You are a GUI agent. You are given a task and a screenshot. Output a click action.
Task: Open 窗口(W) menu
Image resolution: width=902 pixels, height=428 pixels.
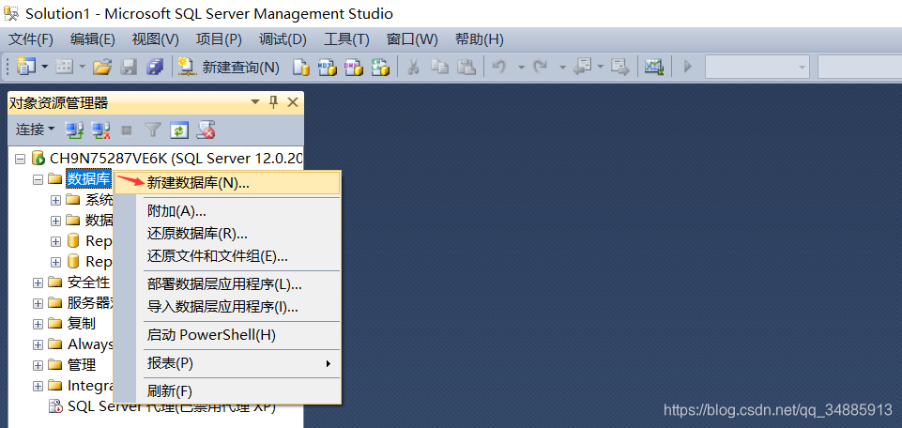coord(412,39)
